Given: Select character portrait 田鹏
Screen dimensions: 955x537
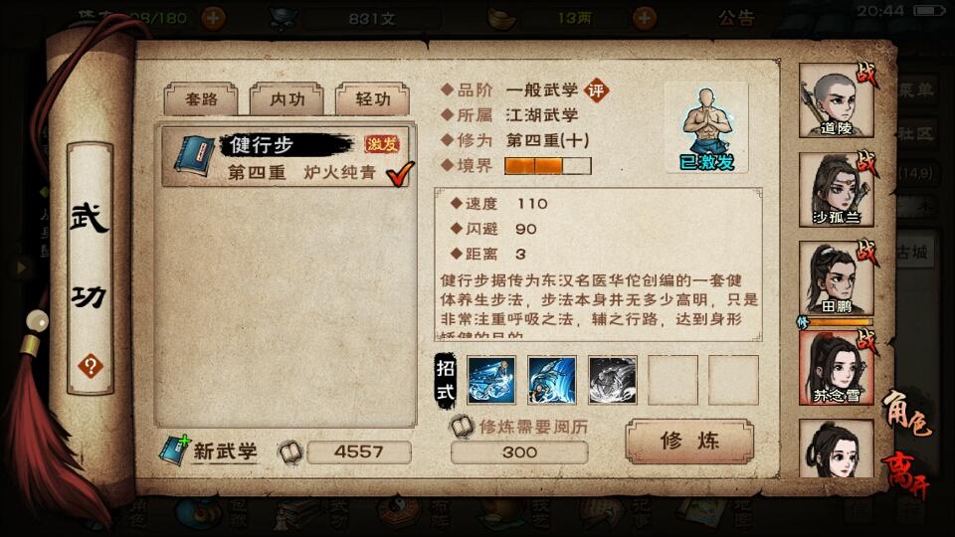Looking at the screenshot, I should [x=837, y=278].
